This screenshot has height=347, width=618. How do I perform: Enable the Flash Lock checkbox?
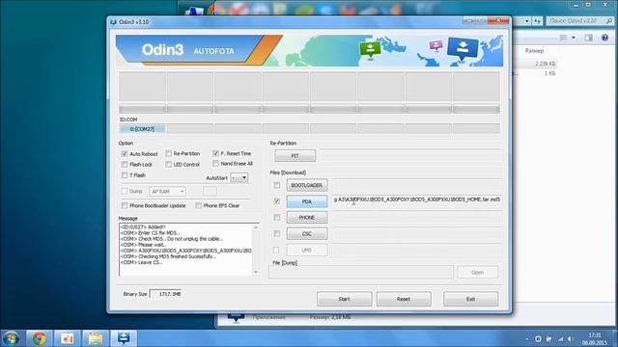pos(125,164)
